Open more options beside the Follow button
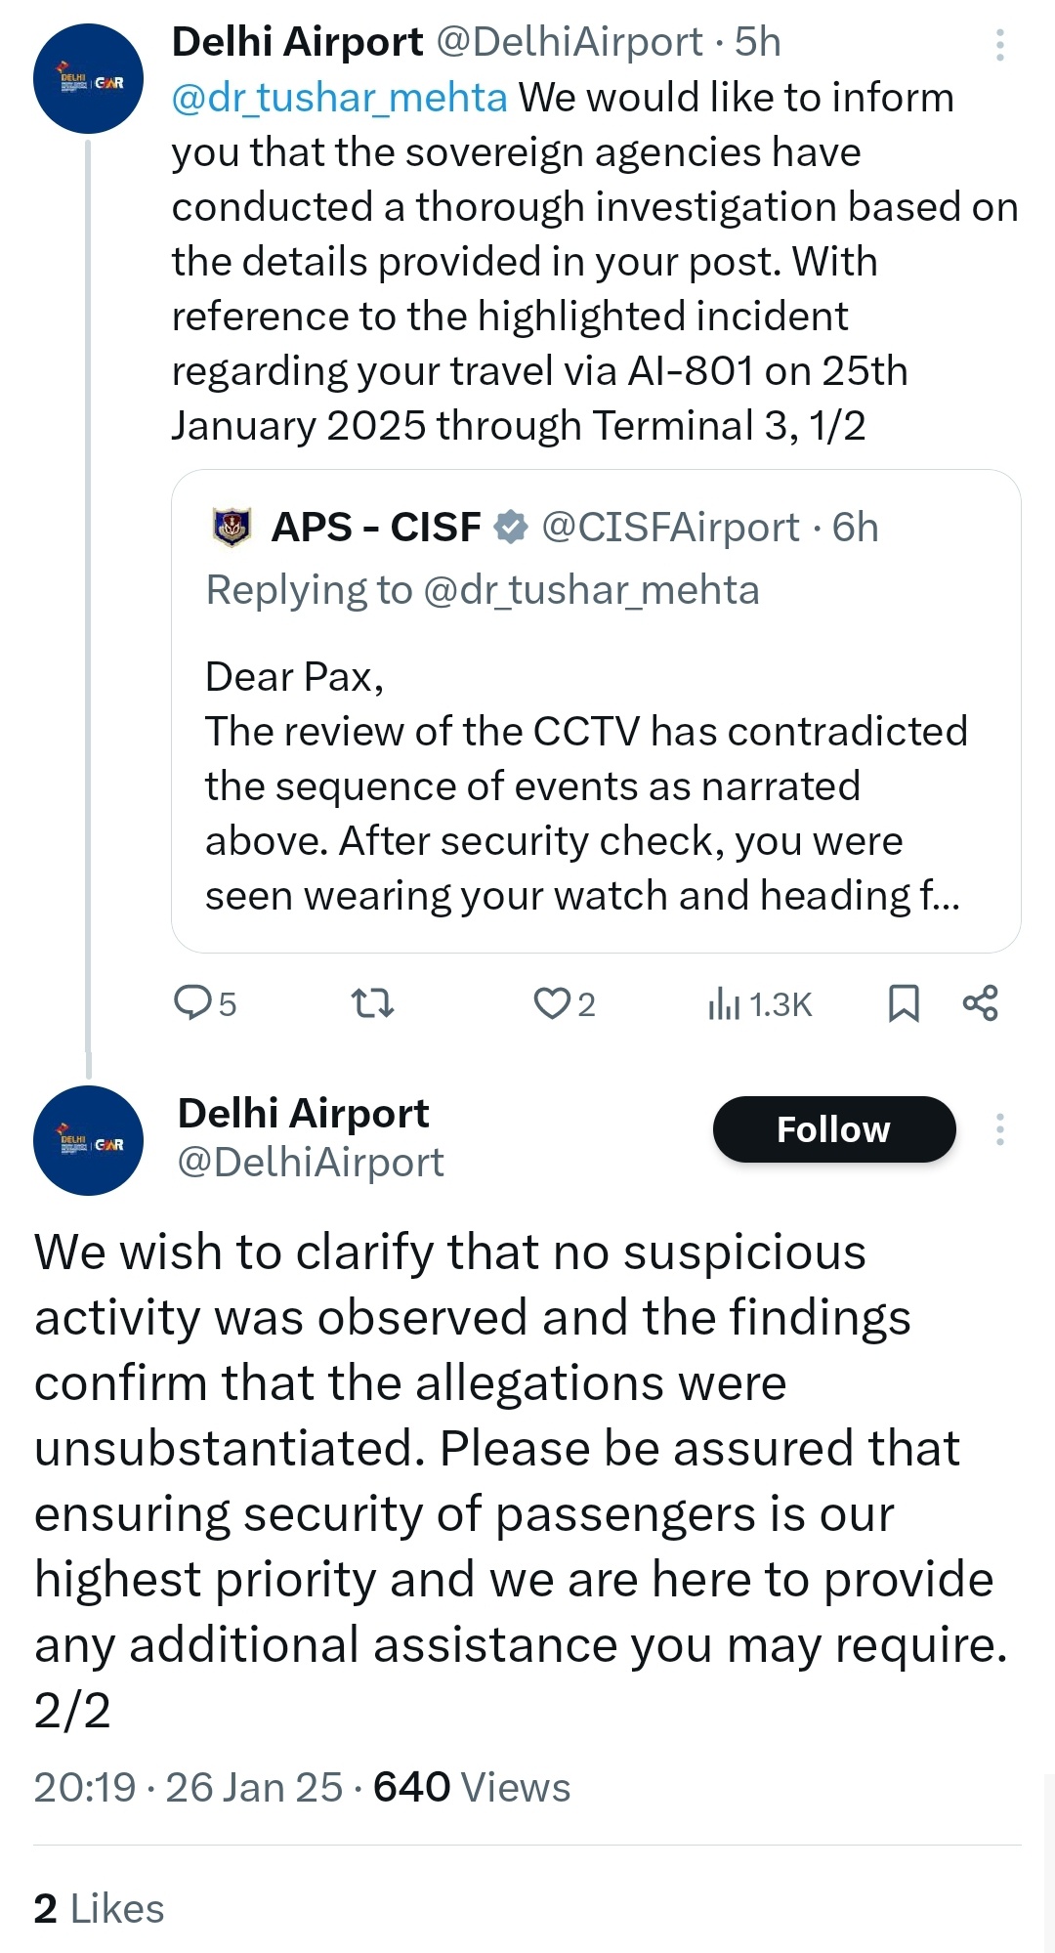 point(999,1129)
